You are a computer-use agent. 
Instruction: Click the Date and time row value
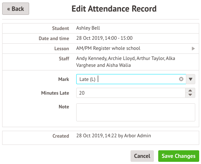click(104, 38)
